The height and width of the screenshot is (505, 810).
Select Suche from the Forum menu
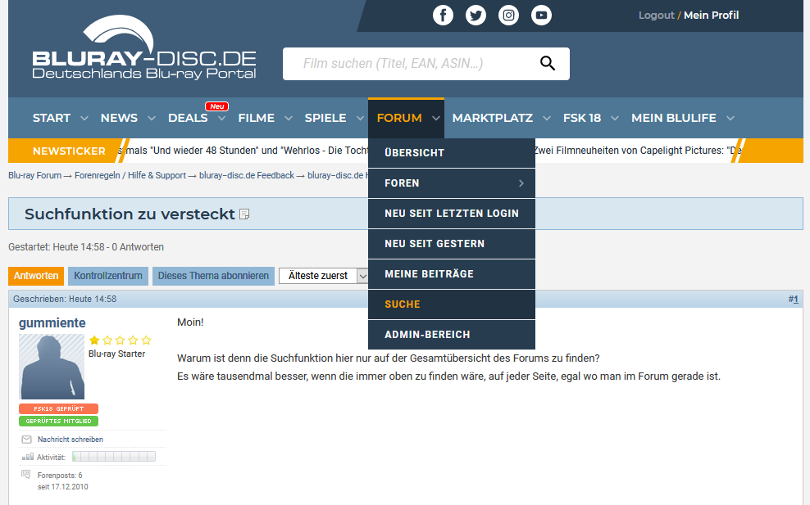pos(403,304)
